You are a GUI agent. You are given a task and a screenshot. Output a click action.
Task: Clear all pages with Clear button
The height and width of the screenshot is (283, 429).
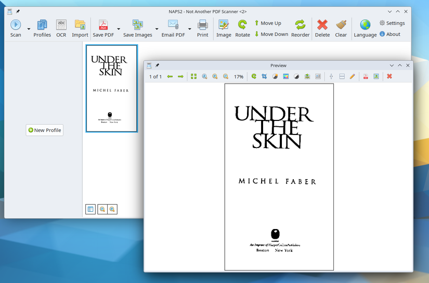[x=341, y=29]
